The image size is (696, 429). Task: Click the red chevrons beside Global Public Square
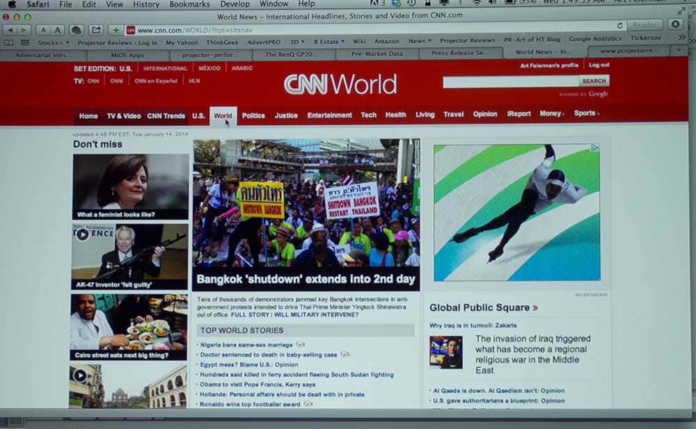(x=535, y=307)
